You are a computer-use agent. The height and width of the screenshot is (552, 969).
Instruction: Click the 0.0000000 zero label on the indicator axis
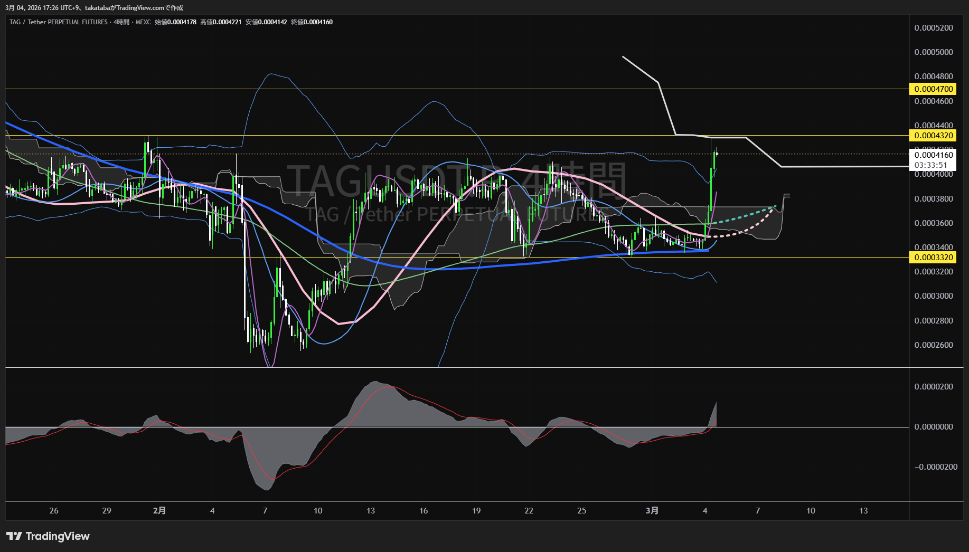[934, 427]
